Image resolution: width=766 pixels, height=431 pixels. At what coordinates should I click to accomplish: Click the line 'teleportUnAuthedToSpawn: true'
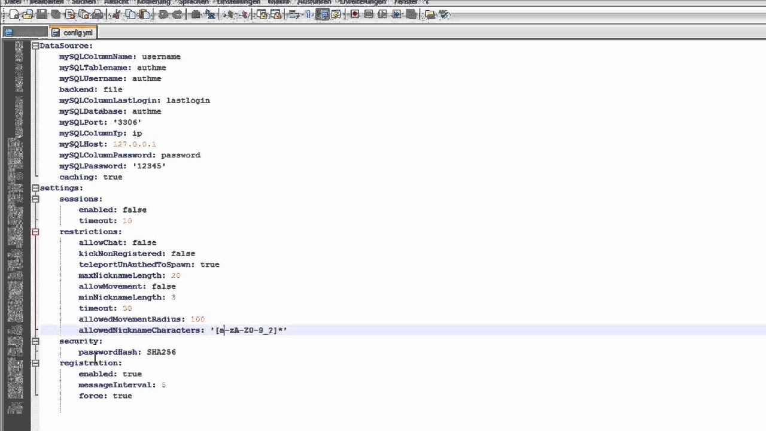tap(149, 265)
